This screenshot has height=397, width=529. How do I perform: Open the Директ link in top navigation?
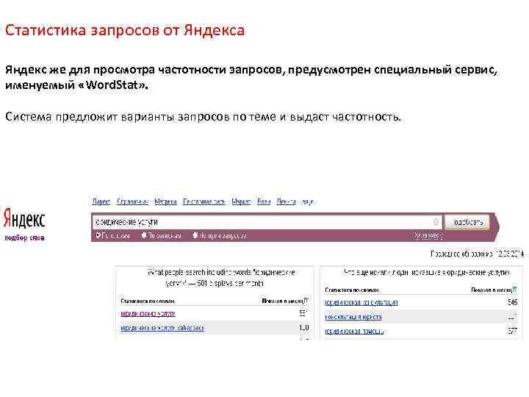tap(101, 201)
